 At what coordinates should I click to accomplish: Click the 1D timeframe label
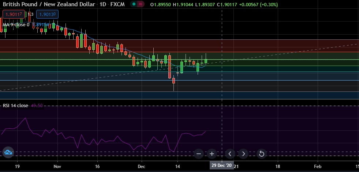pyautogui.click(x=102, y=4)
